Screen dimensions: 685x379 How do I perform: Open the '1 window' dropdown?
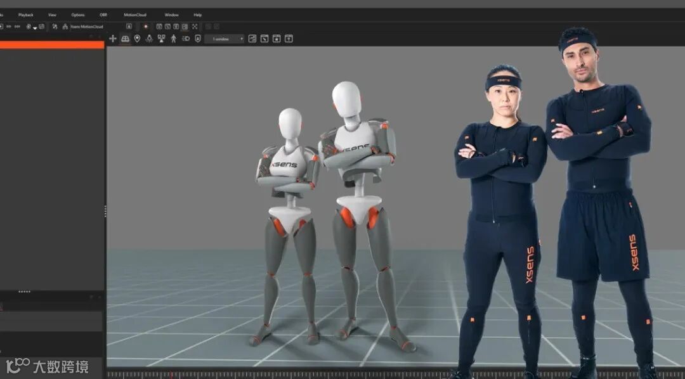225,39
